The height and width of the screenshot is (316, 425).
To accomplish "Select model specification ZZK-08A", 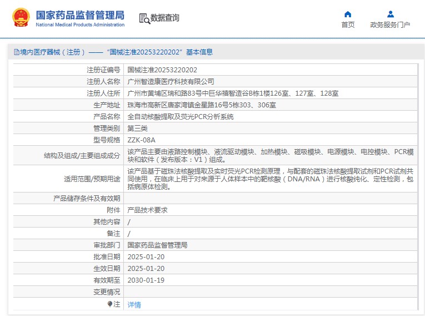I will (x=141, y=140).
